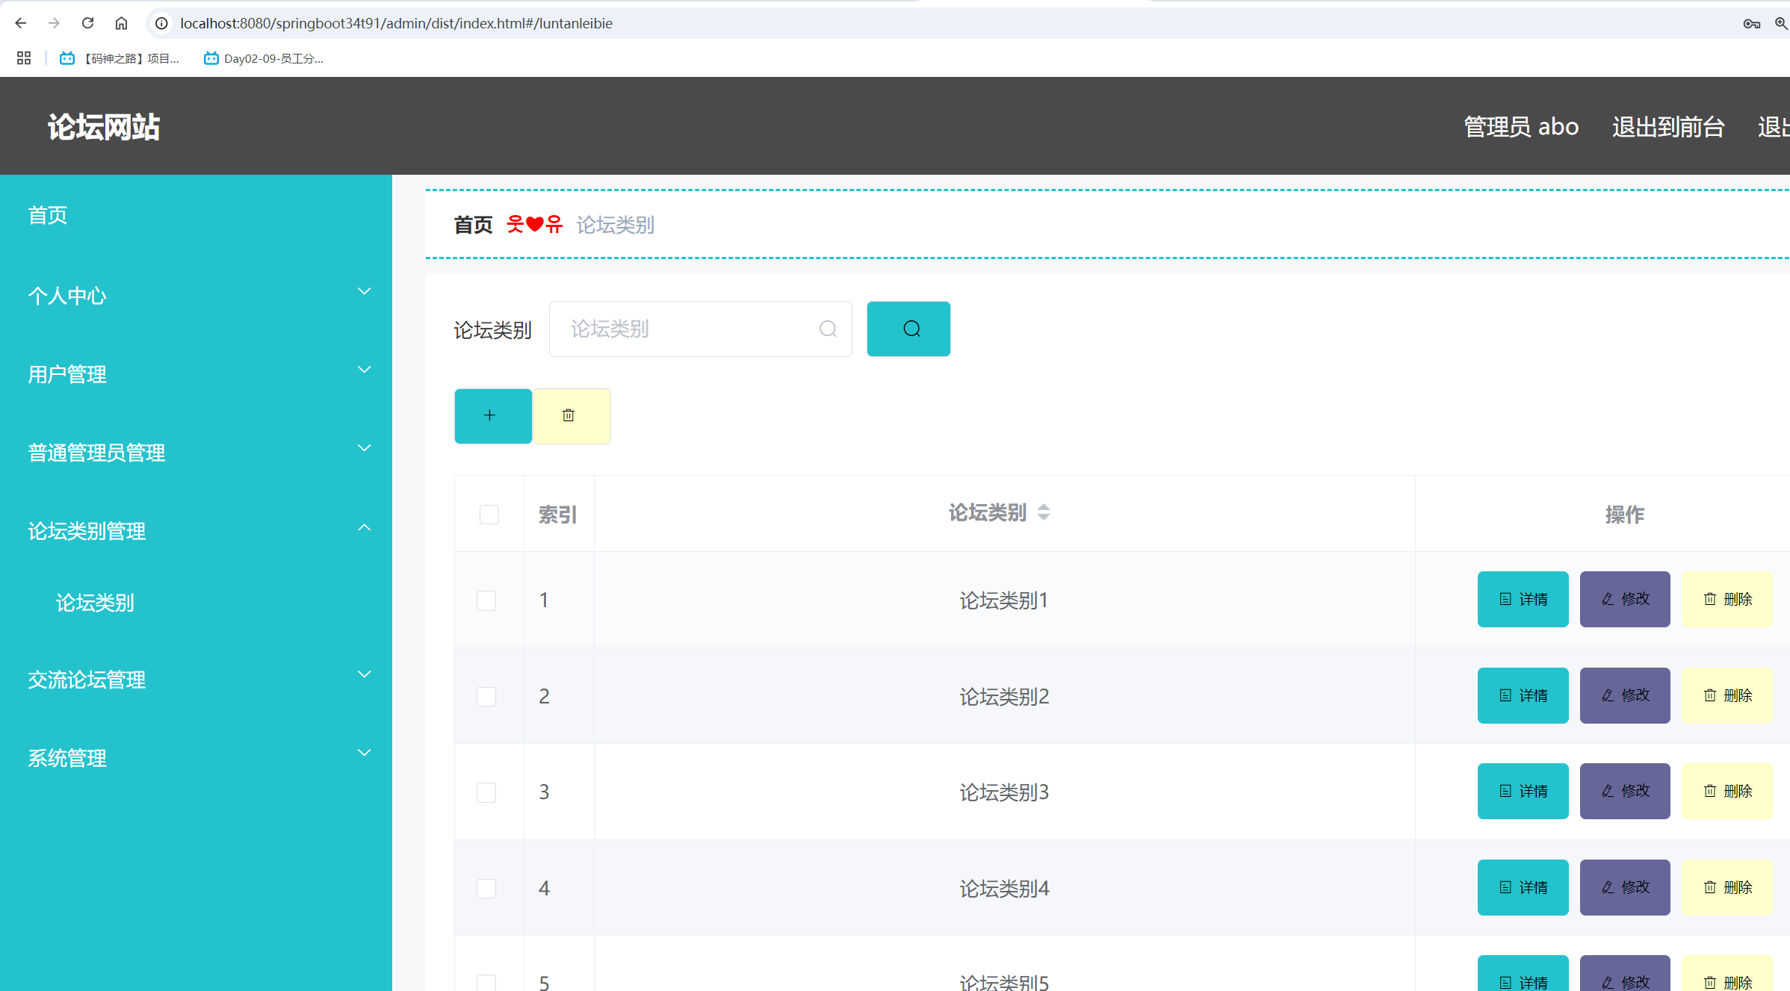Toggle the select-all header checkbox
Viewport: 1790px width, 991px height.
click(489, 515)
